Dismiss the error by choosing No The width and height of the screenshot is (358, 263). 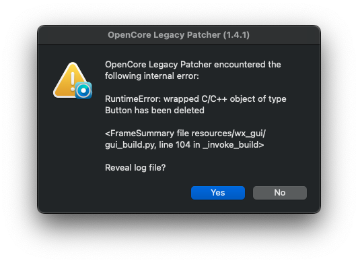tap(280, 192)
